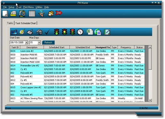Select the Tasks tab

(x=10, y=23)
